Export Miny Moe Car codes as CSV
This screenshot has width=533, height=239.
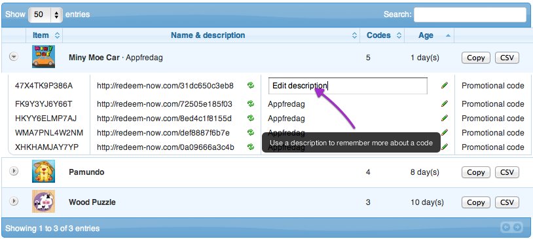pyautogui.click(x=507, y=58)
